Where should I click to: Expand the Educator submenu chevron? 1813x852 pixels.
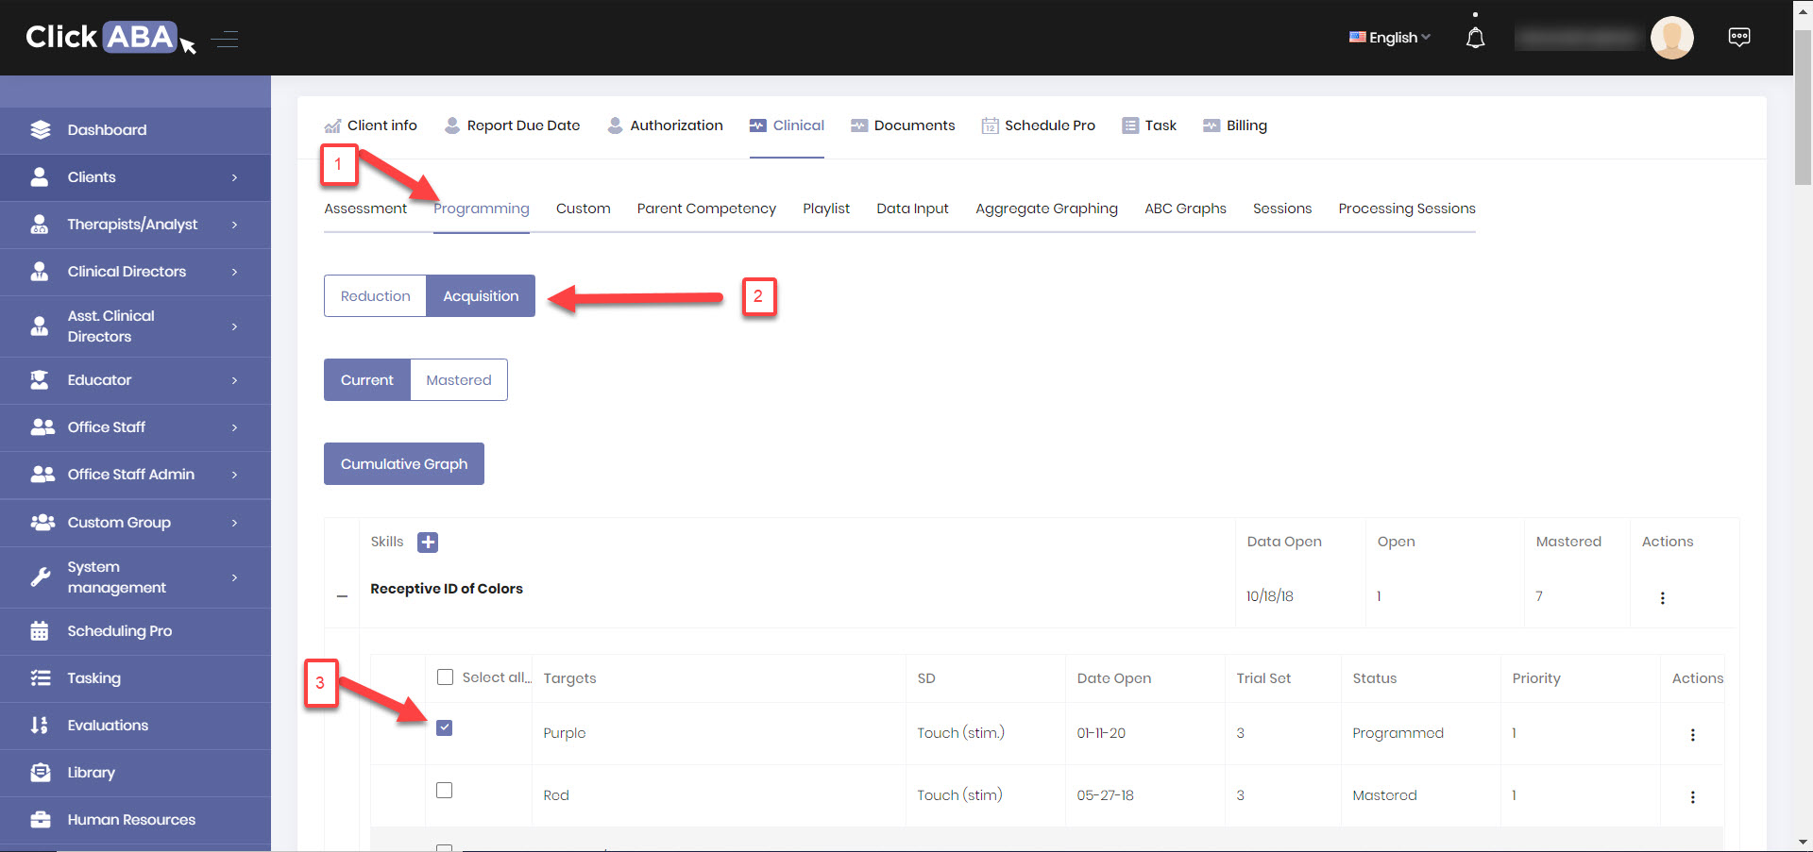tap(234, 380)
